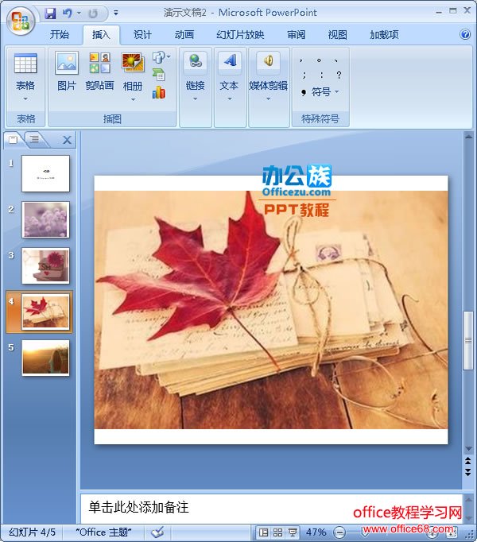This screenshot has width=477, height=542.
Task: Select slide 2 purple flowers thumbnail
Action: tap(45, 219)
